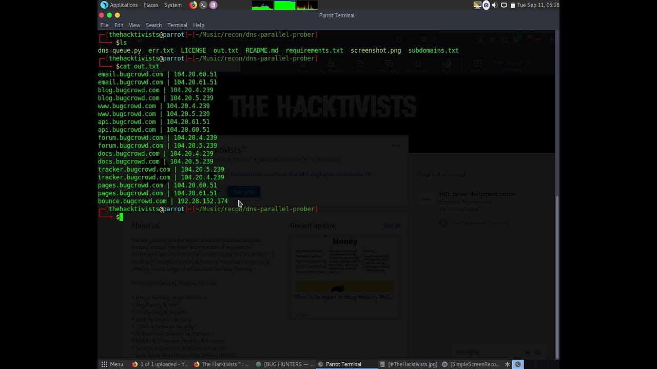Launch terminal from top panel launcher icon
Screen dimensions: 657x369
point(203,5)
